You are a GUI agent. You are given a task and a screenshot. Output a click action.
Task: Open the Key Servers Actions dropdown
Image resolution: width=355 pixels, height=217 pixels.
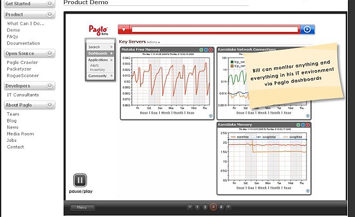tap(153, 42)
